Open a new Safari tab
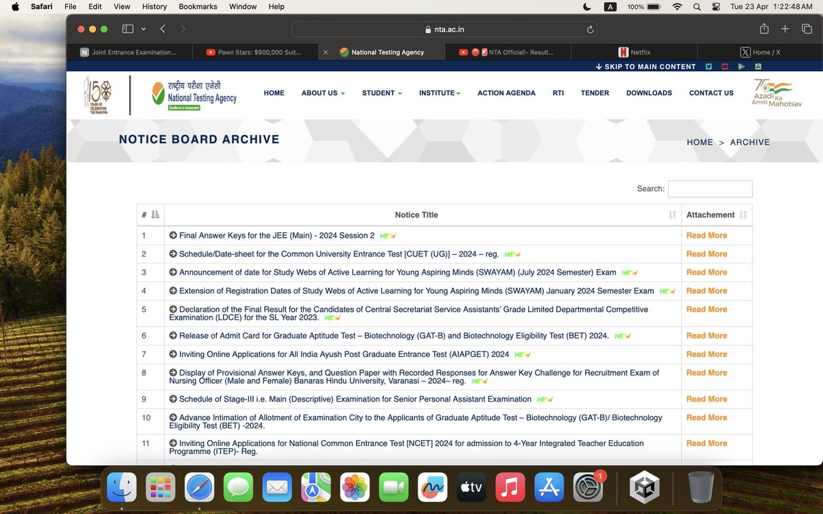823x514 pixels. point(785,29)
